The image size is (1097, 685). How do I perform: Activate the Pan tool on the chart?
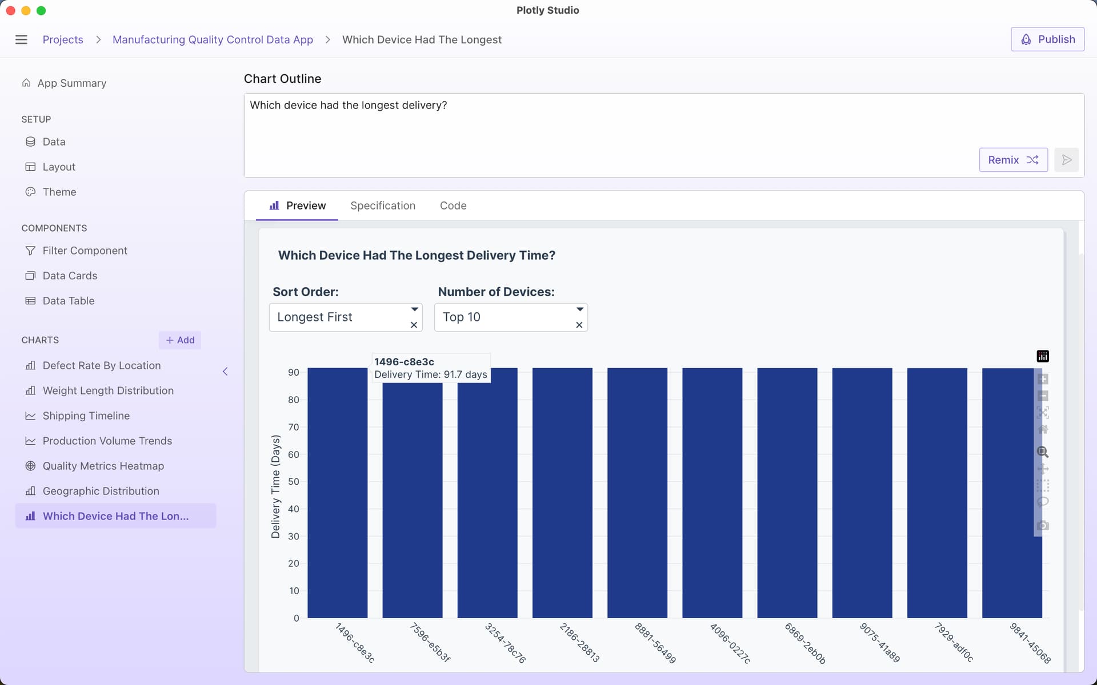pos(1043,469)
